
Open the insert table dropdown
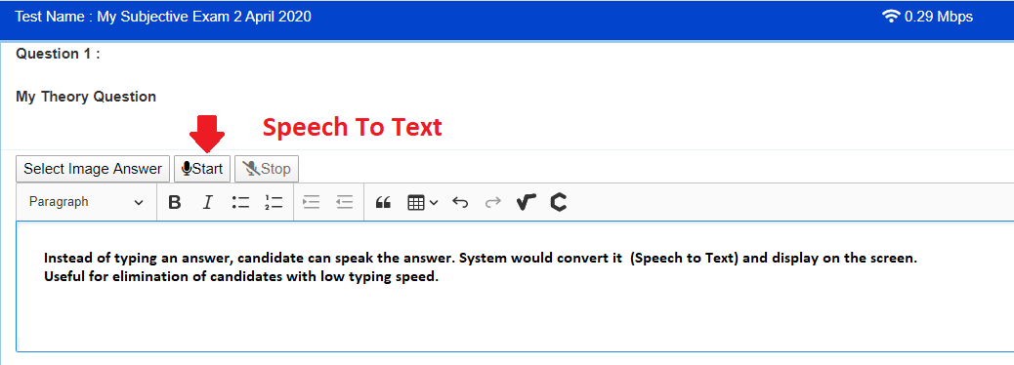(x=422, y=203)
